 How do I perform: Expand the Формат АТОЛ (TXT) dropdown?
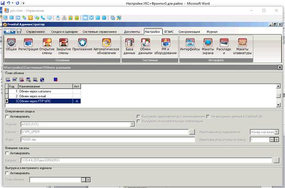[132, 124]
